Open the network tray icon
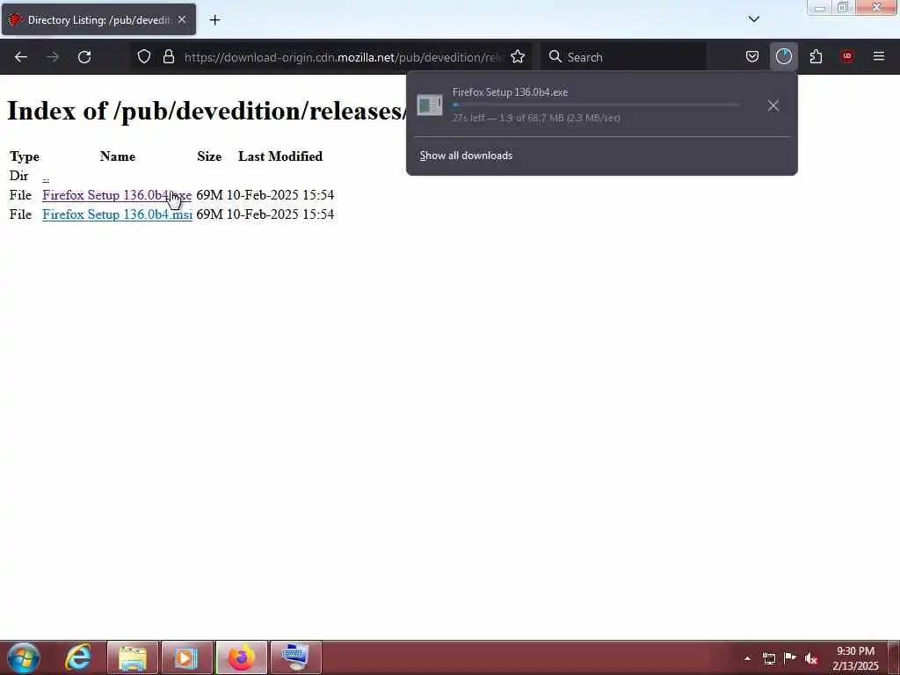The height and width of the screenshot is (675, 900). [x=768, y=658]
